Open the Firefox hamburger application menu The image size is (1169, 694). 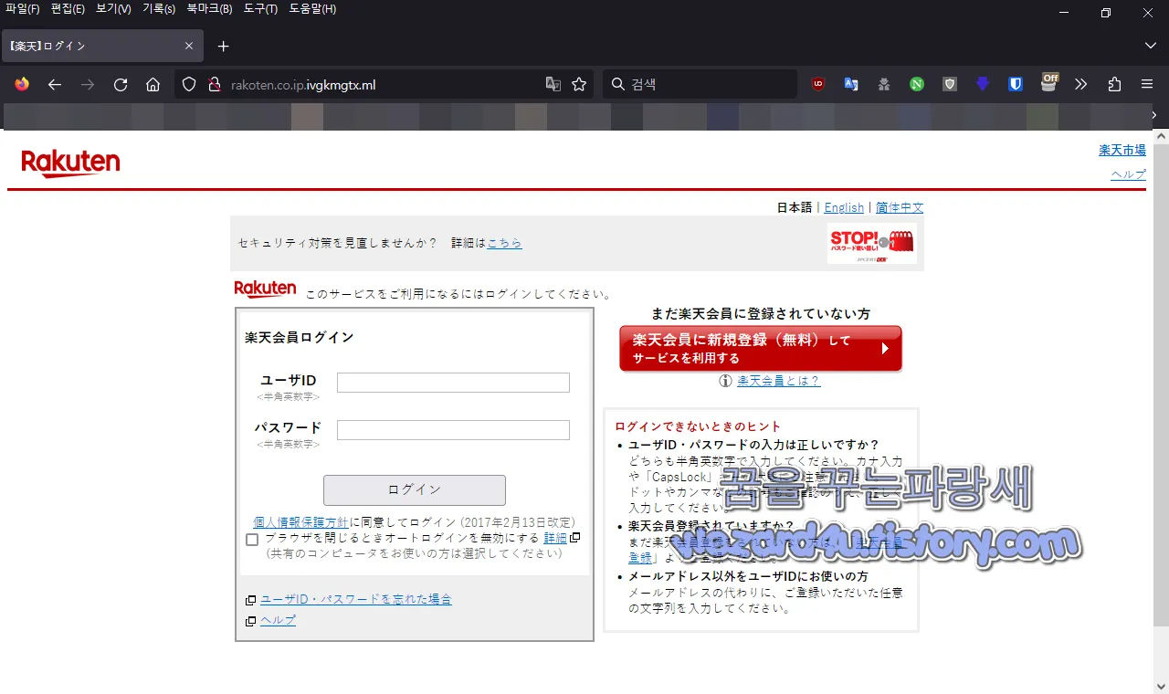point(1147,84)
